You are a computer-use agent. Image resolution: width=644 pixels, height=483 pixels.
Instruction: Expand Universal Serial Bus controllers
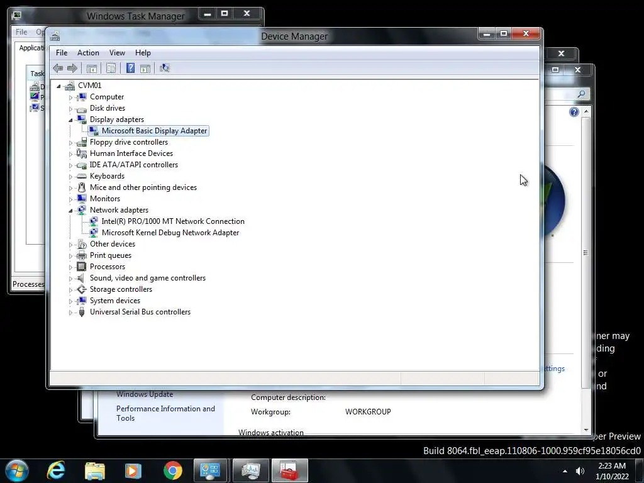point(70,313)
